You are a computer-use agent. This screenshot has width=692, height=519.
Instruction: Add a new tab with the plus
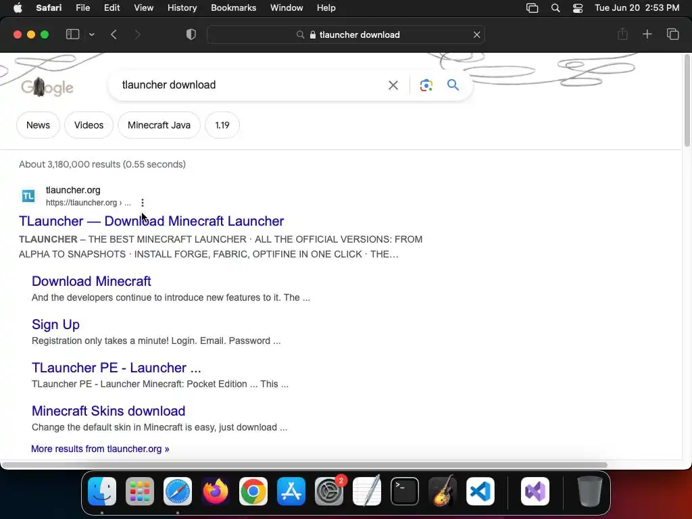point(647,34)
